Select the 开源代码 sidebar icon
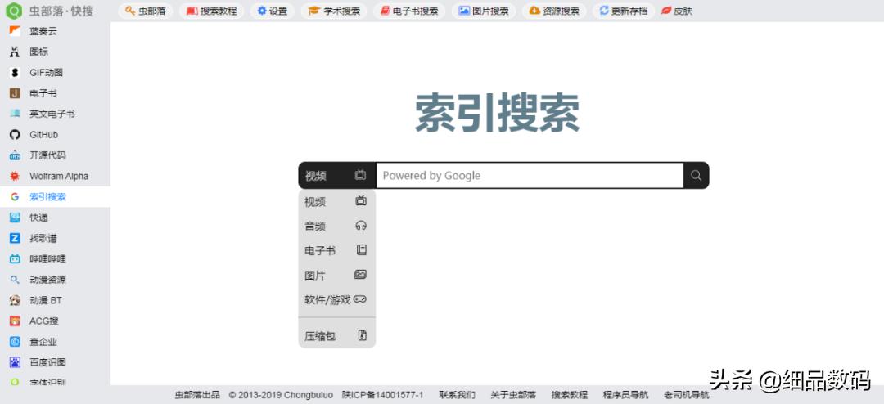 (16, 155)
